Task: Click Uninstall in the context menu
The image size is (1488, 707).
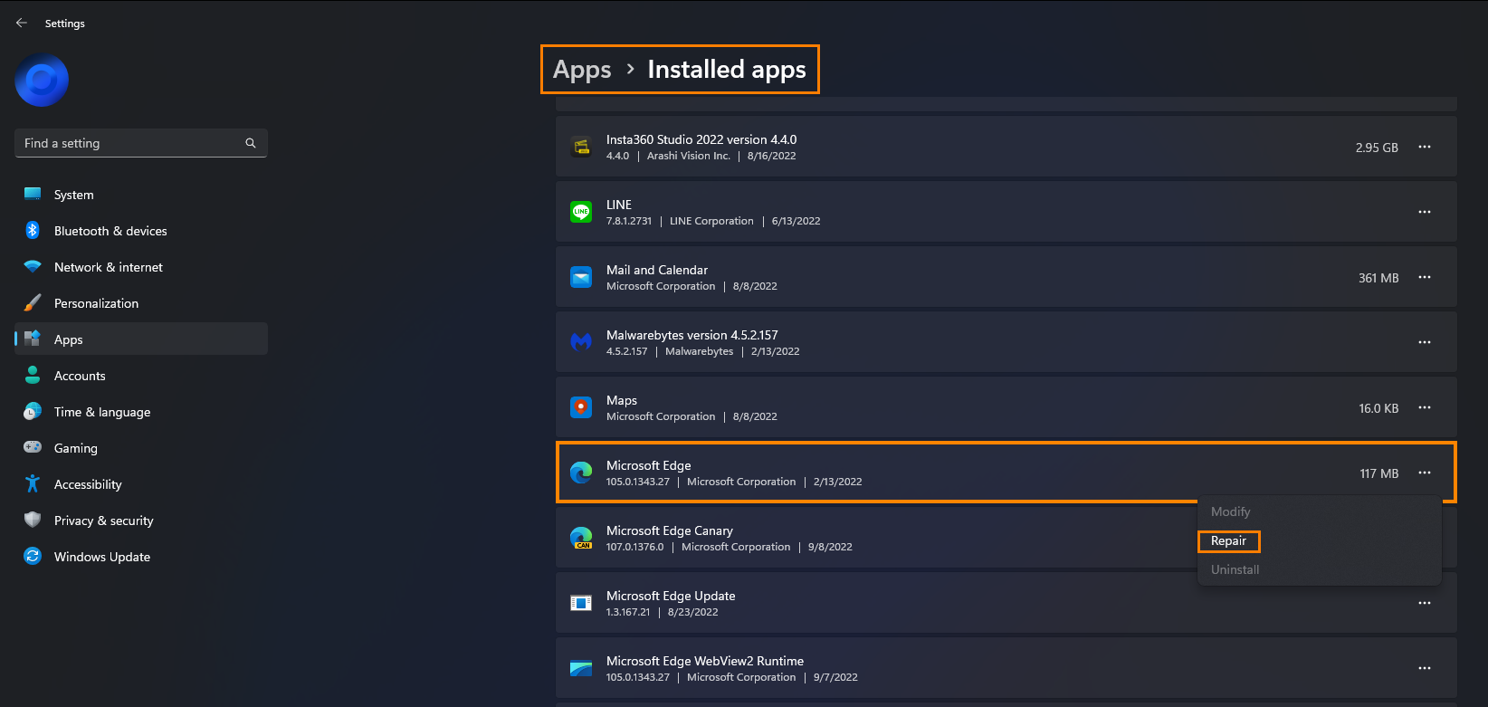Action: coord(1235,569)
